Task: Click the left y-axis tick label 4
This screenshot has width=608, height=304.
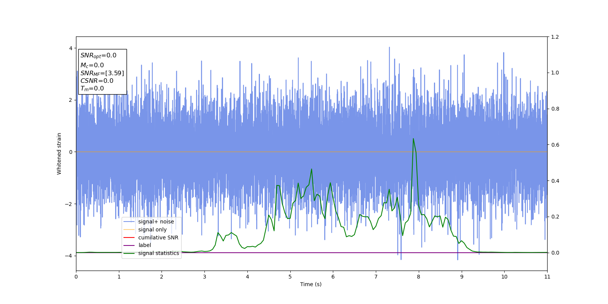Action: [70, 48]
